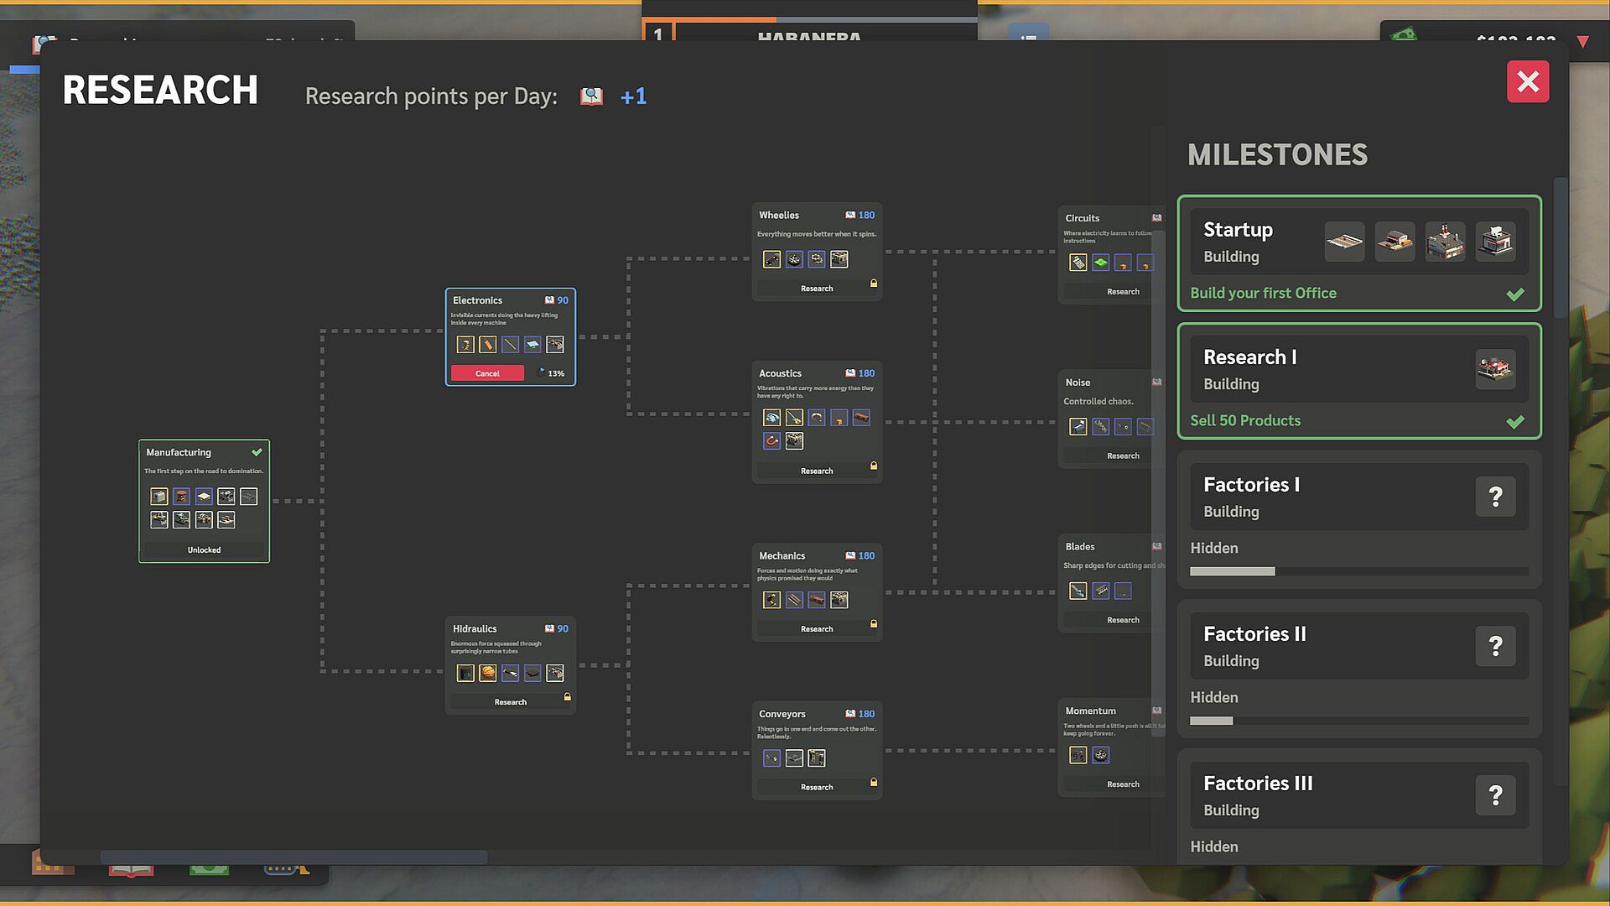
Task: Click the orange item icon in Hidraulics card
Action: click(488, 673)
